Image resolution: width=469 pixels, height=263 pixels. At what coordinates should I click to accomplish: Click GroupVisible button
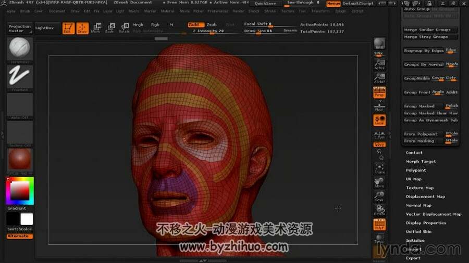pyautogui.click(x=417, y=78)
